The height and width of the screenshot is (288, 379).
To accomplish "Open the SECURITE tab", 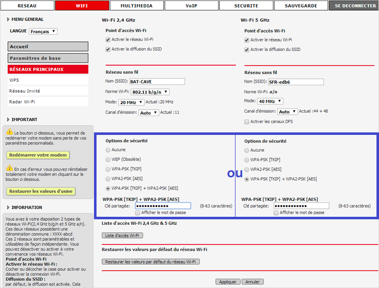I will pos(246,6).
